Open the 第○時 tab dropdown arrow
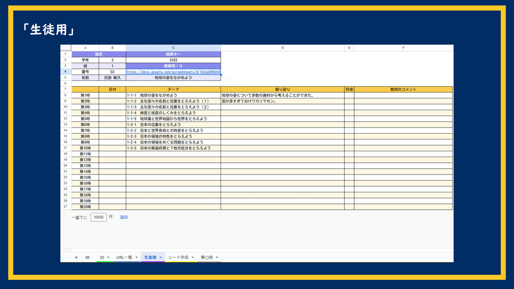Viewport: 514px width, 289px height. pyautogui.click(x=217, y=257)
